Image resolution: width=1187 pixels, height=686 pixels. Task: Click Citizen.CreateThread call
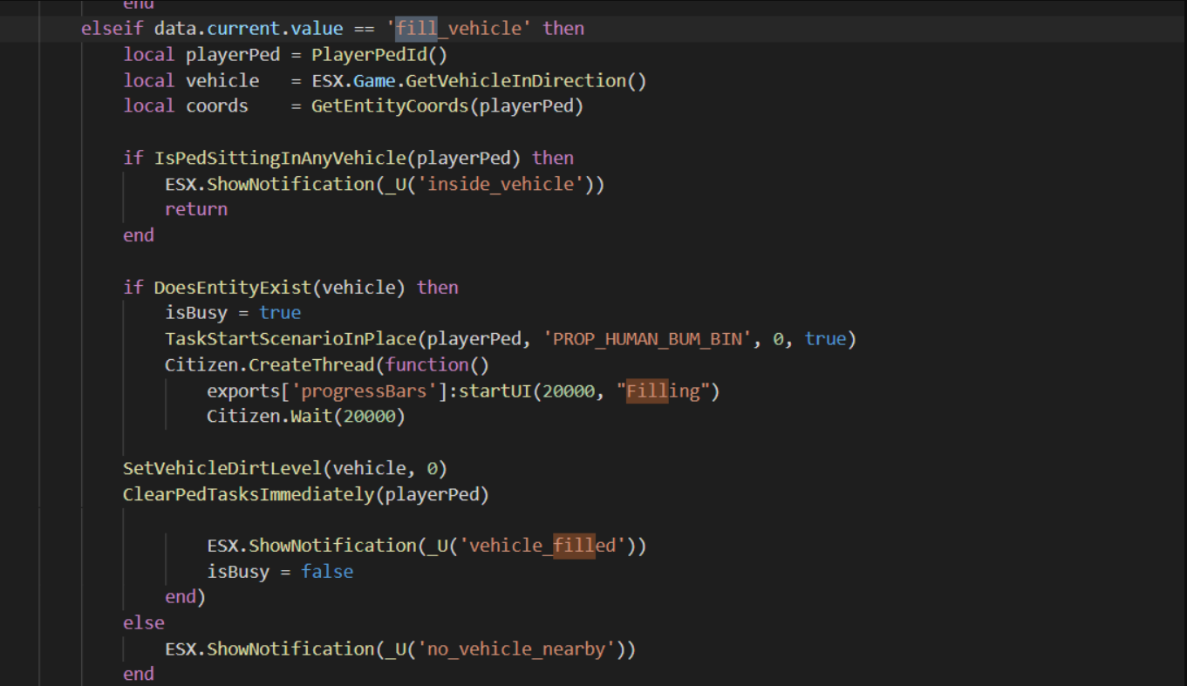(x=274, y=365)
